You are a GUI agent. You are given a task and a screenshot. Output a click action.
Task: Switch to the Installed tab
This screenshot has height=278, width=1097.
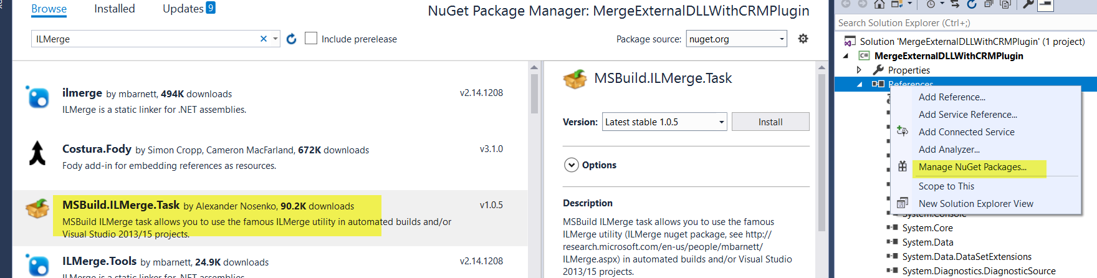point(115,9)
